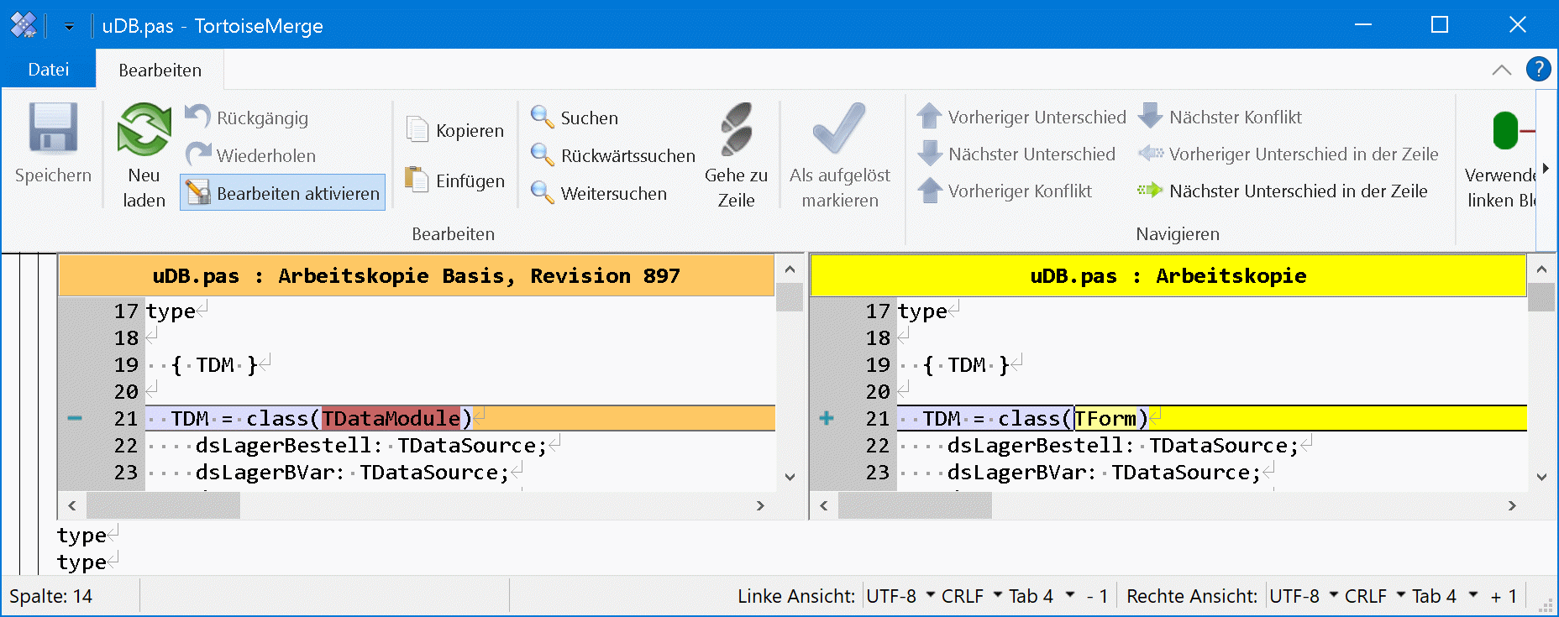Expand the ribbon overflow arrow at right
Viewport: 1559px width, 617px height.
1546,169
